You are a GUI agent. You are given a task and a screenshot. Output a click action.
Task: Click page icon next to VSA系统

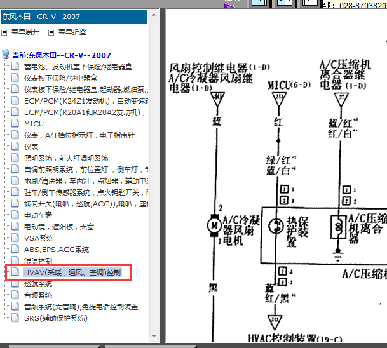[15, 238]
